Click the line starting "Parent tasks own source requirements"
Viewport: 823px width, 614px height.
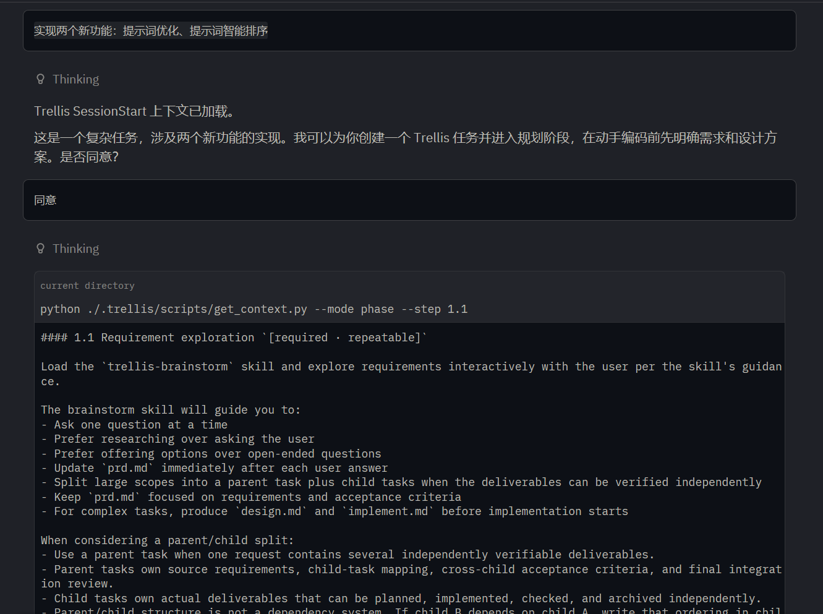411,576
